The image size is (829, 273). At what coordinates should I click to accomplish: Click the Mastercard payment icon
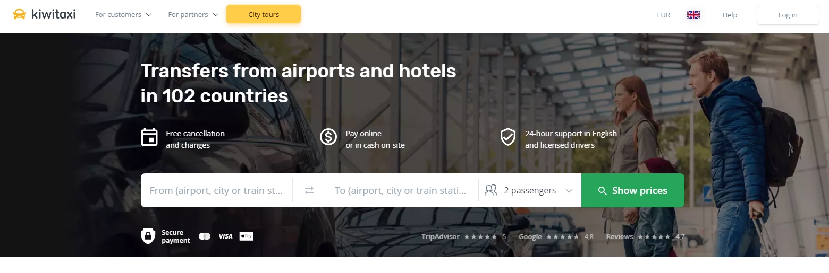(x=205, y=236)
